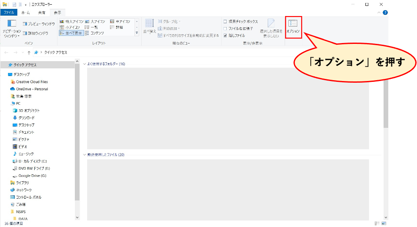Open the ナビゲーション ウィンドウ pane button
Viewport: 417px width, 227px height.
11,28
